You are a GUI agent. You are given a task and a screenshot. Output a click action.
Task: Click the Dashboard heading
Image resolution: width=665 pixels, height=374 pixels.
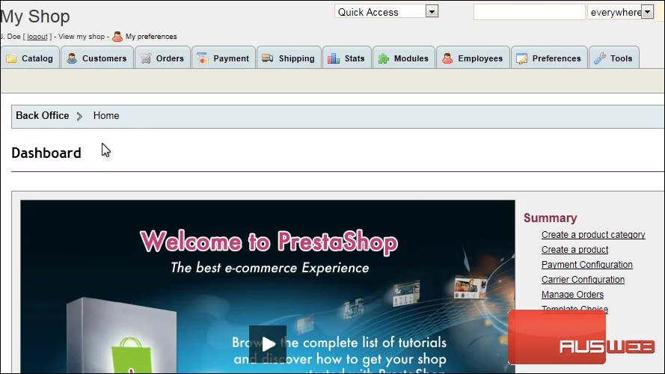(x=46, y=153)
